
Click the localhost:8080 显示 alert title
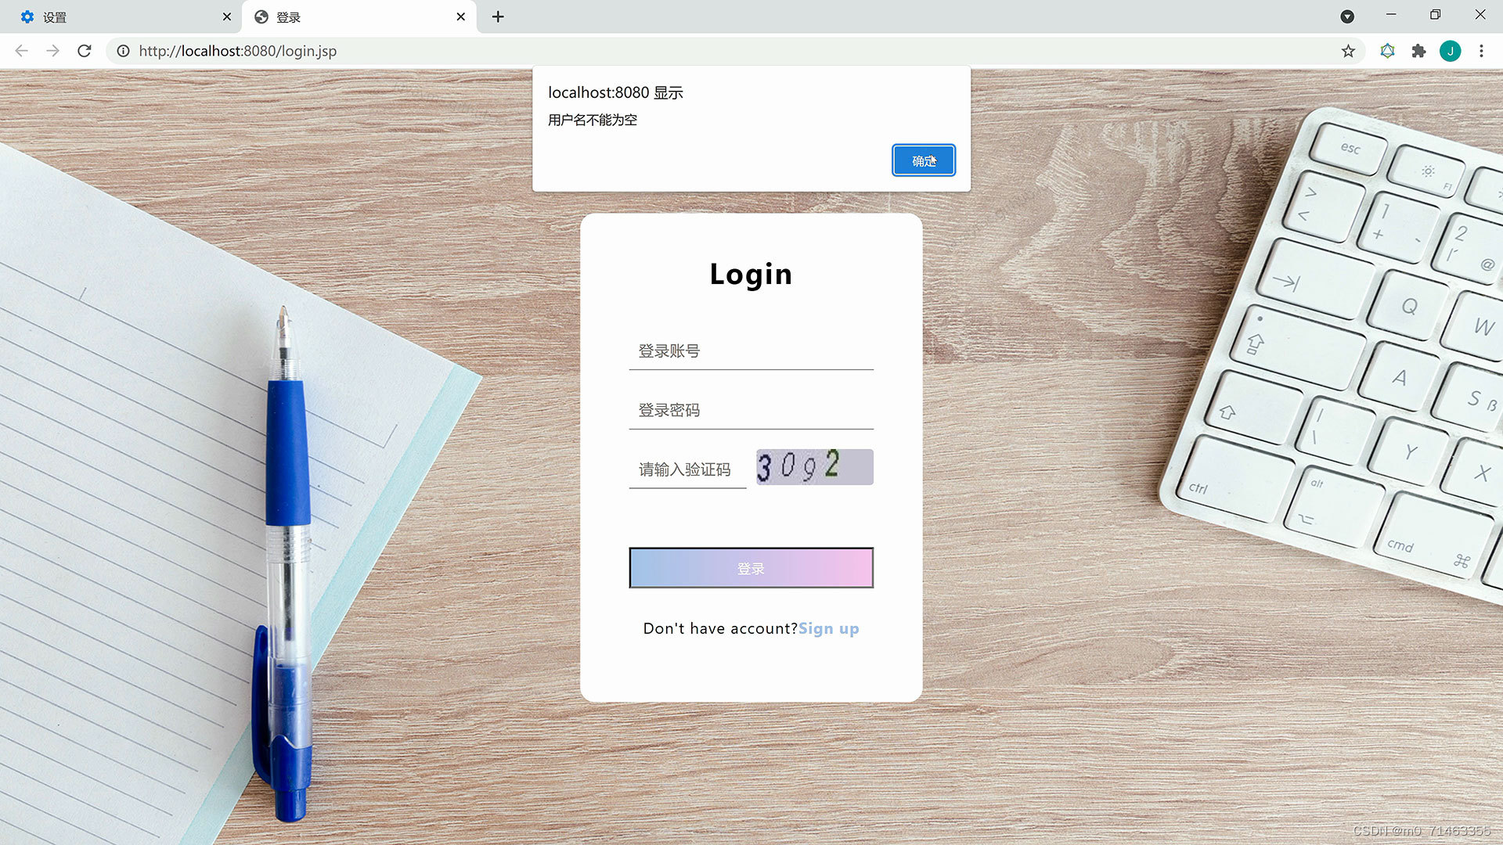point(615,92)
